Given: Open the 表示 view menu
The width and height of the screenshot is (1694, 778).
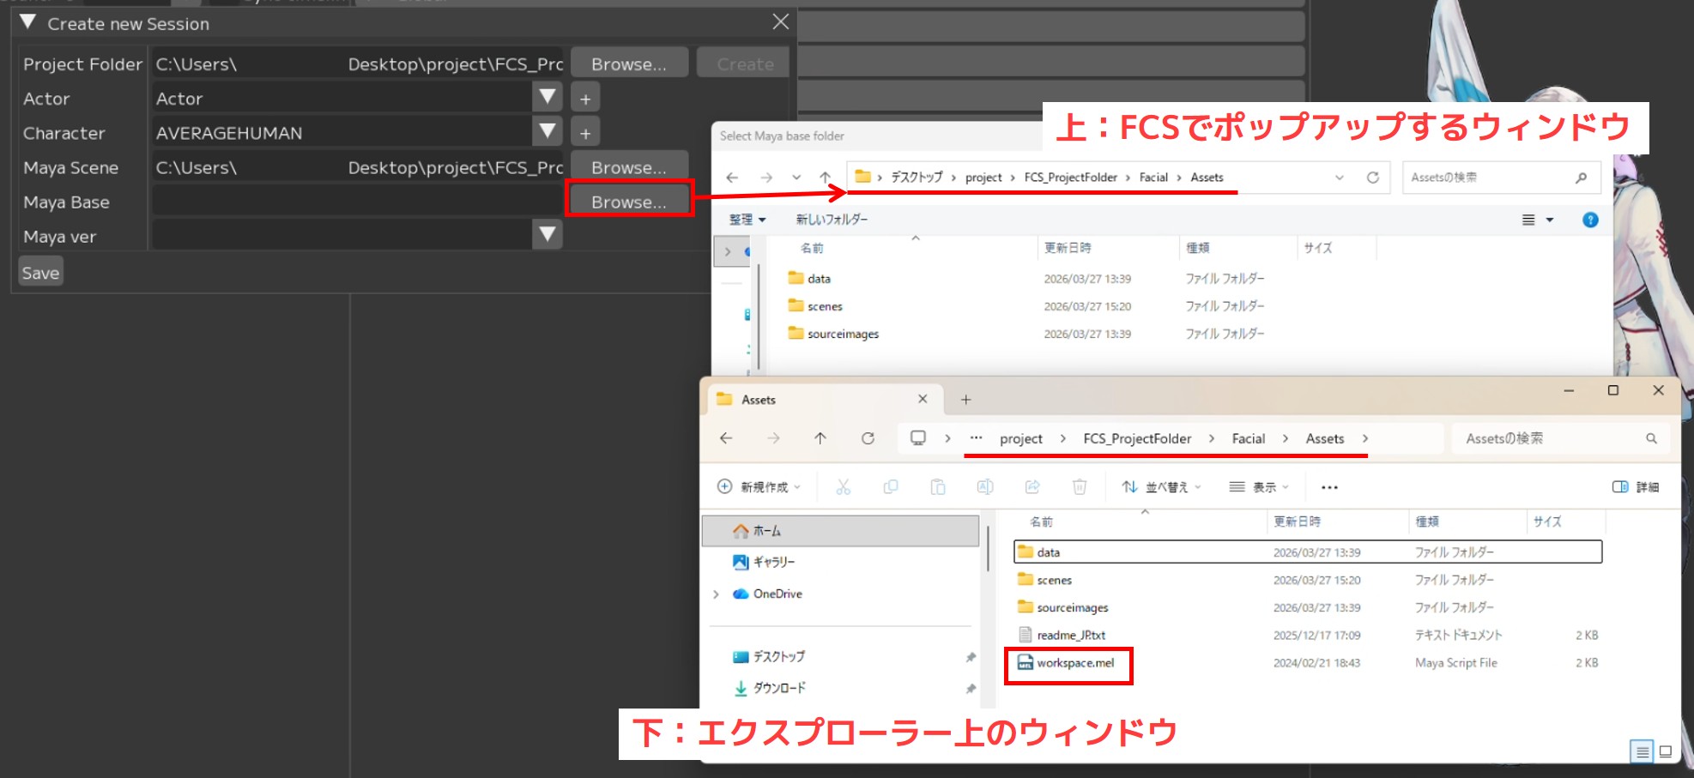Looking at the screenshot, I should [1259, 487].
